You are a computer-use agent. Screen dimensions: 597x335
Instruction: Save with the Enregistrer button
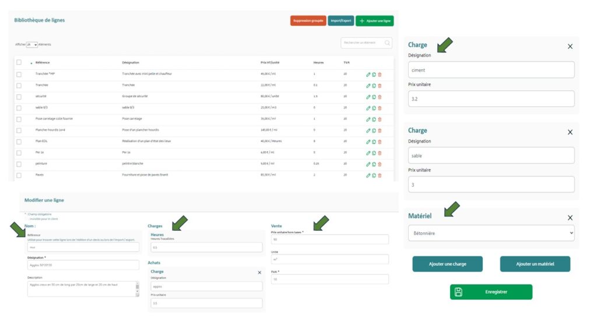(x=491, y=292)
